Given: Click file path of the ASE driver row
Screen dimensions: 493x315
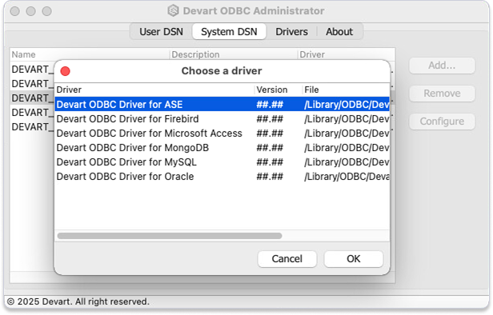Looking at the screenshot, I should coord(347,104).
